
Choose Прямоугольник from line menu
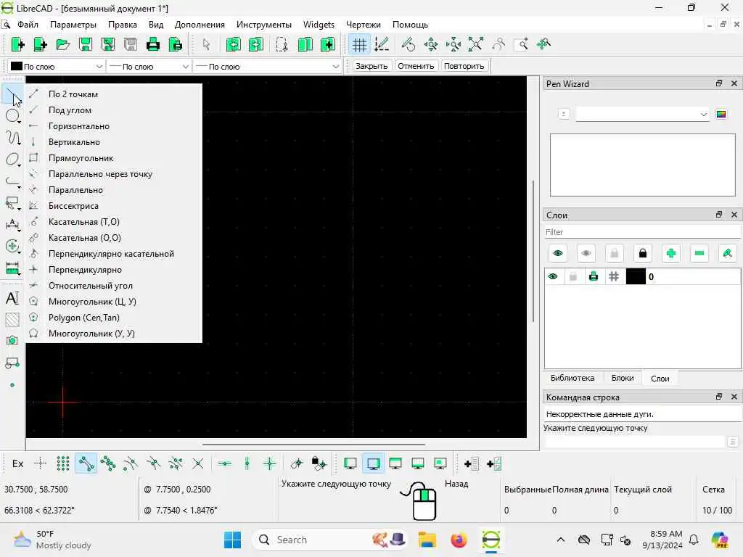114,158
